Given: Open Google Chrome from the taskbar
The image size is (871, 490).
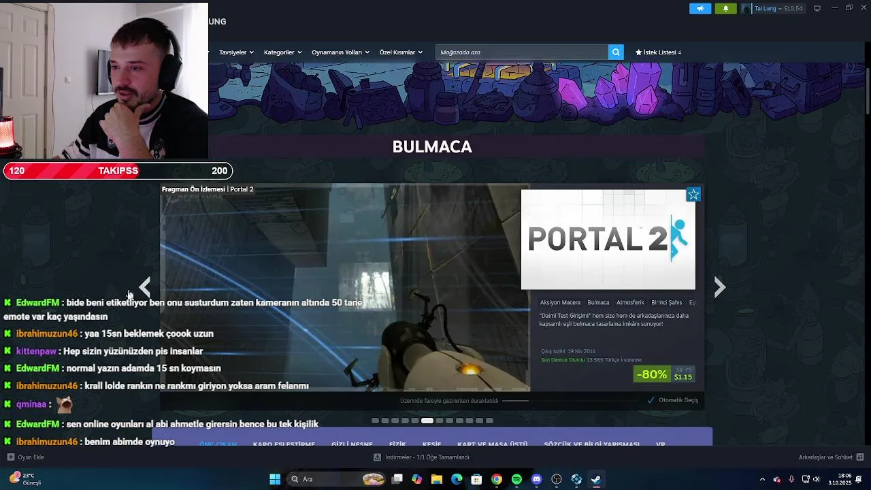Looking at the screenshot, I should pyautogui.click(x=497, y=479).
